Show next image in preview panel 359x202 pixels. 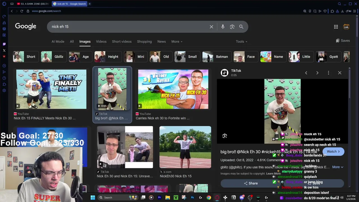(x=317, y=73)
